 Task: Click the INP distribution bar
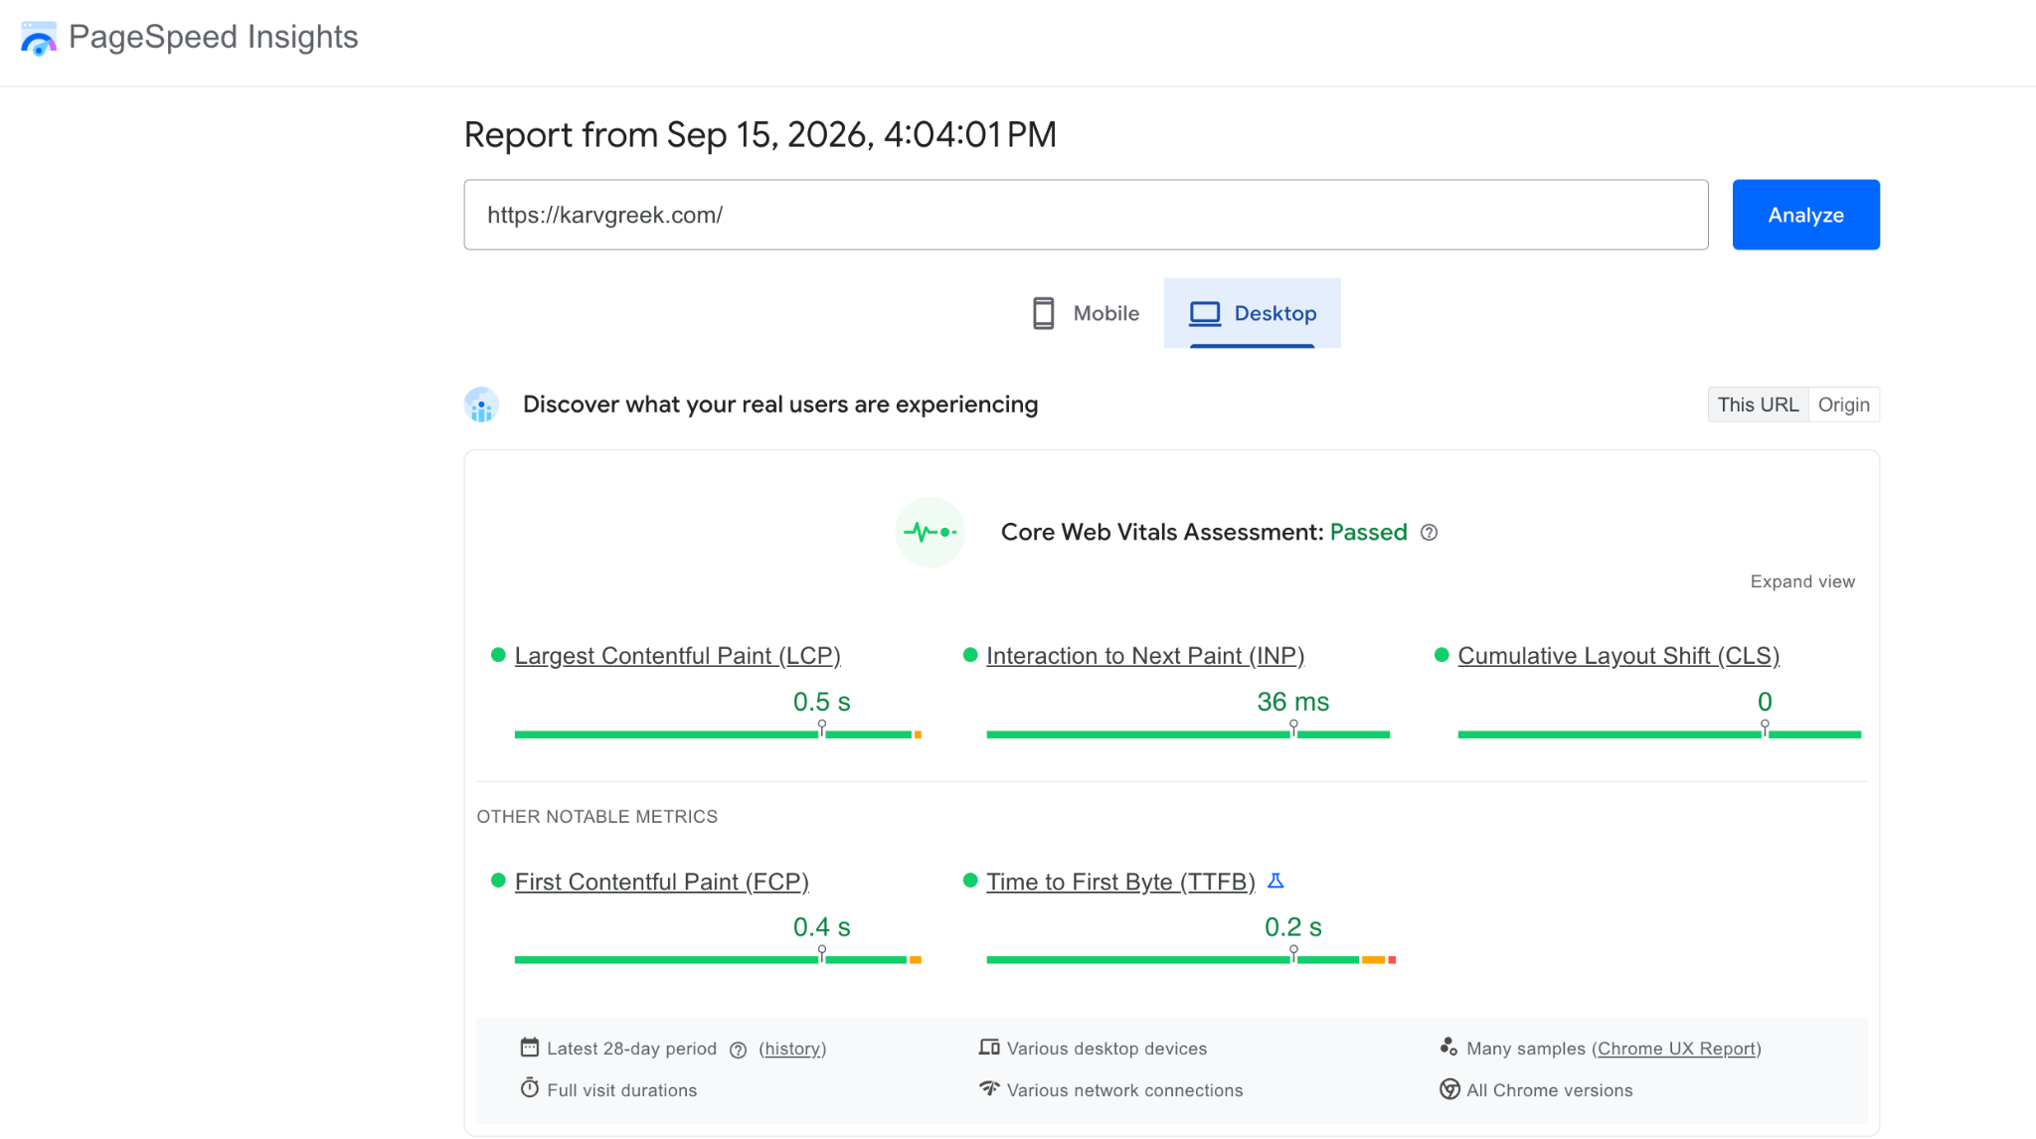[1188, 734]
